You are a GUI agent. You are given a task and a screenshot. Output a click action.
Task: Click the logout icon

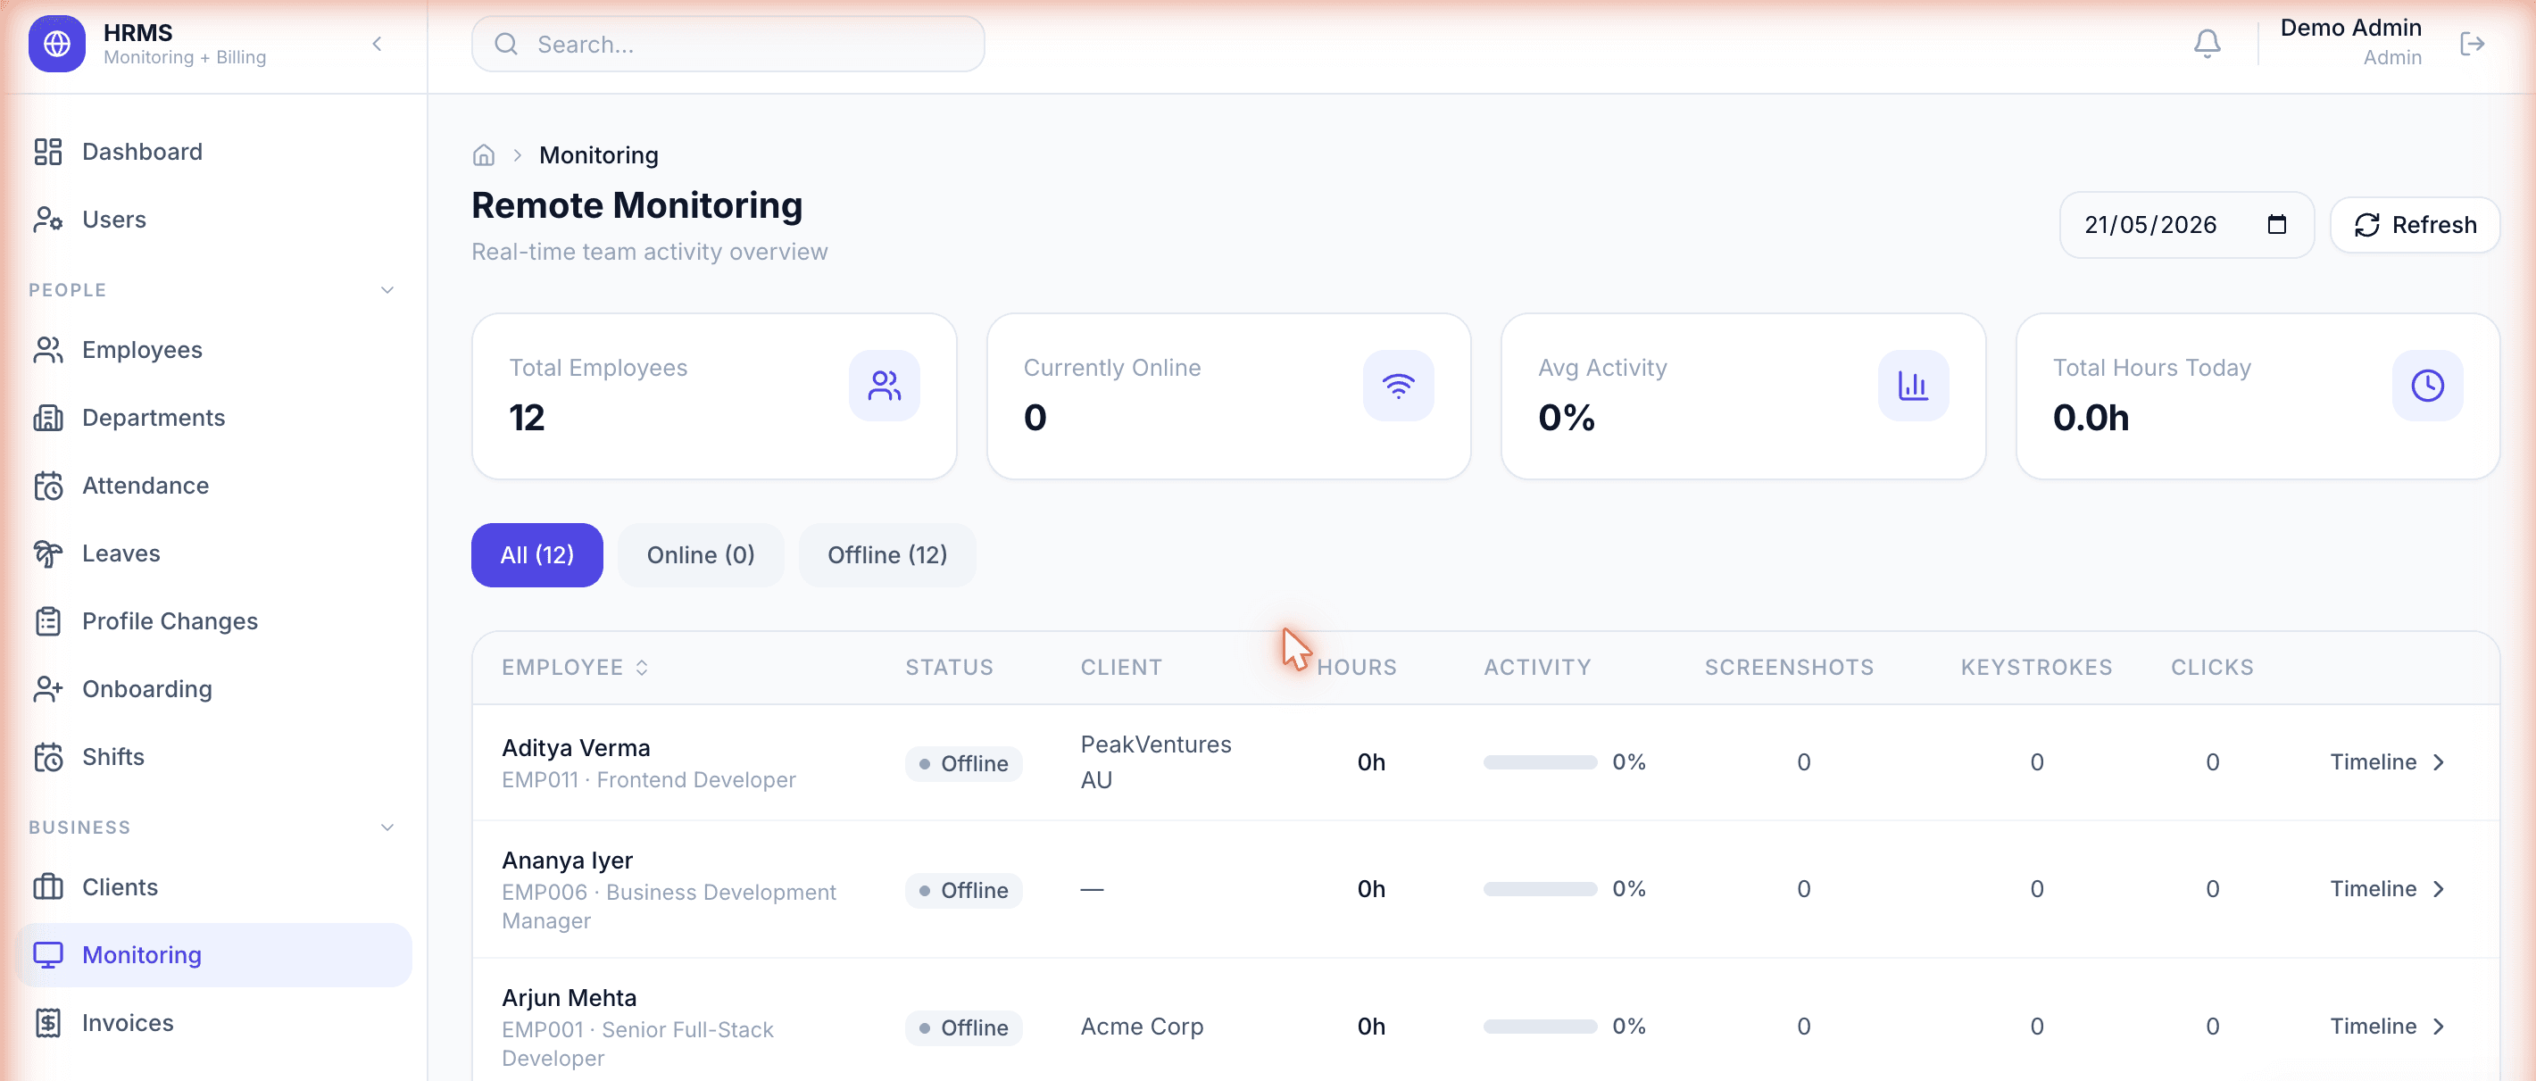coord(2472,45)
